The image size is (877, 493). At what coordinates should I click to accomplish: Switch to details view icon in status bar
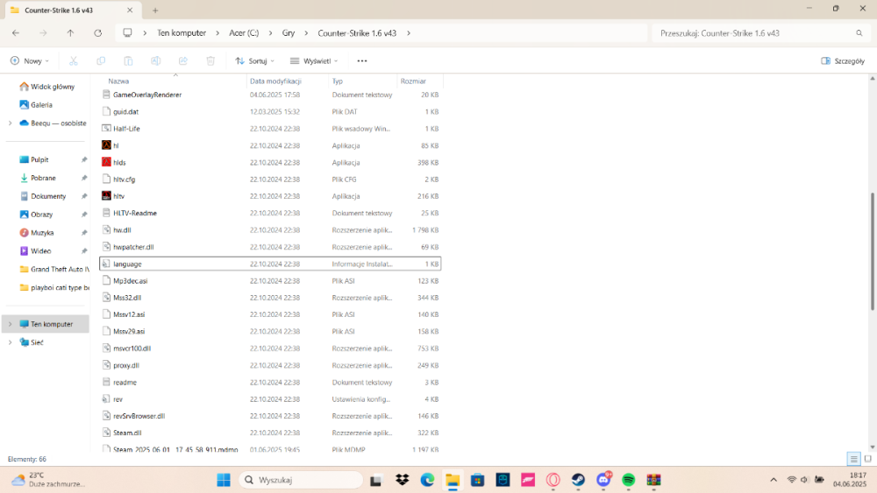coord(853,459)
